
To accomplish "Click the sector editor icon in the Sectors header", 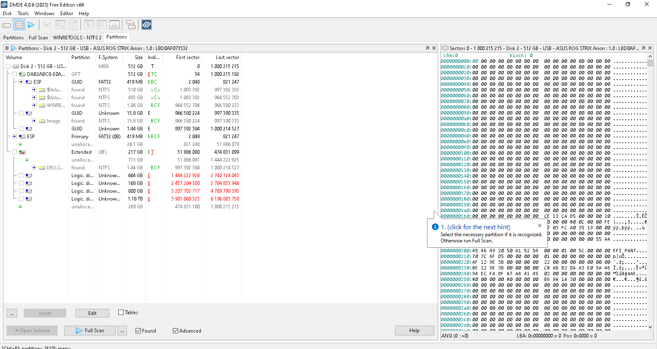I will pyautogui.click(x=445, y=48).
